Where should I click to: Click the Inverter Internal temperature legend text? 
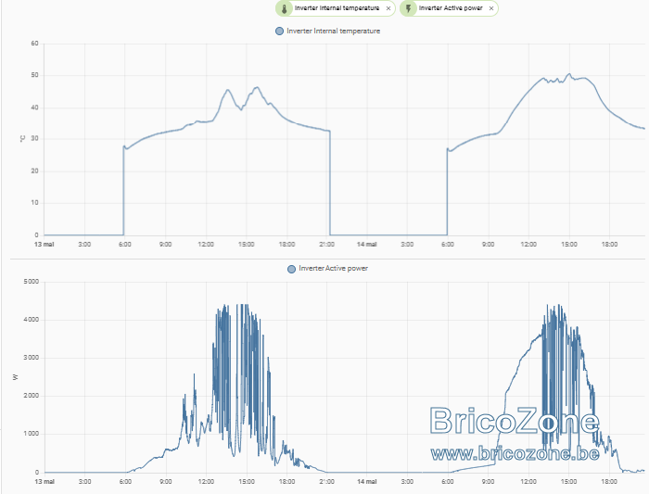pyautogui.click(x=333, y=31)
